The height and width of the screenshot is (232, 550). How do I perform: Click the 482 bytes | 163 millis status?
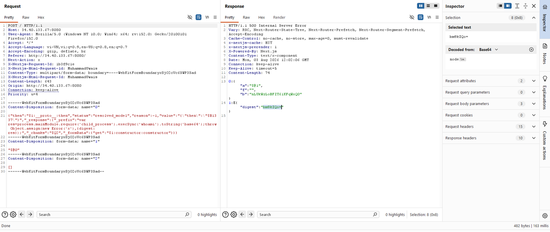point(531,226)
